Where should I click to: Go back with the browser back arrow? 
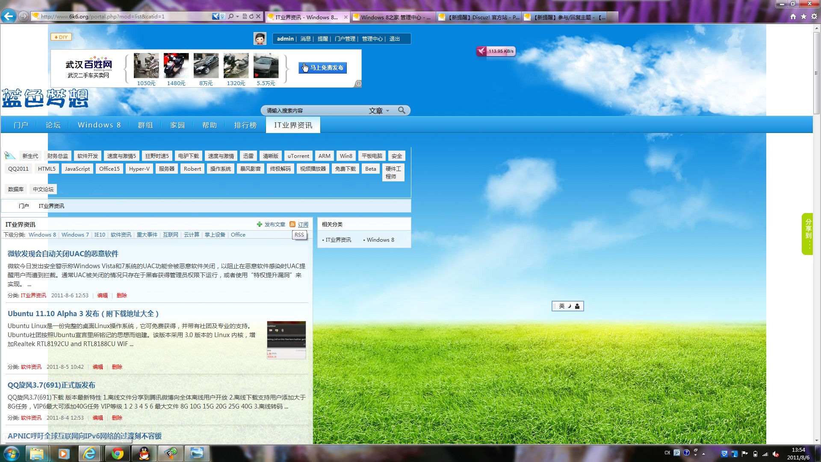(x=8, y=16)
